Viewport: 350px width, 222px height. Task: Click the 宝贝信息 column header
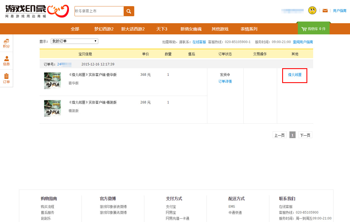85,54
